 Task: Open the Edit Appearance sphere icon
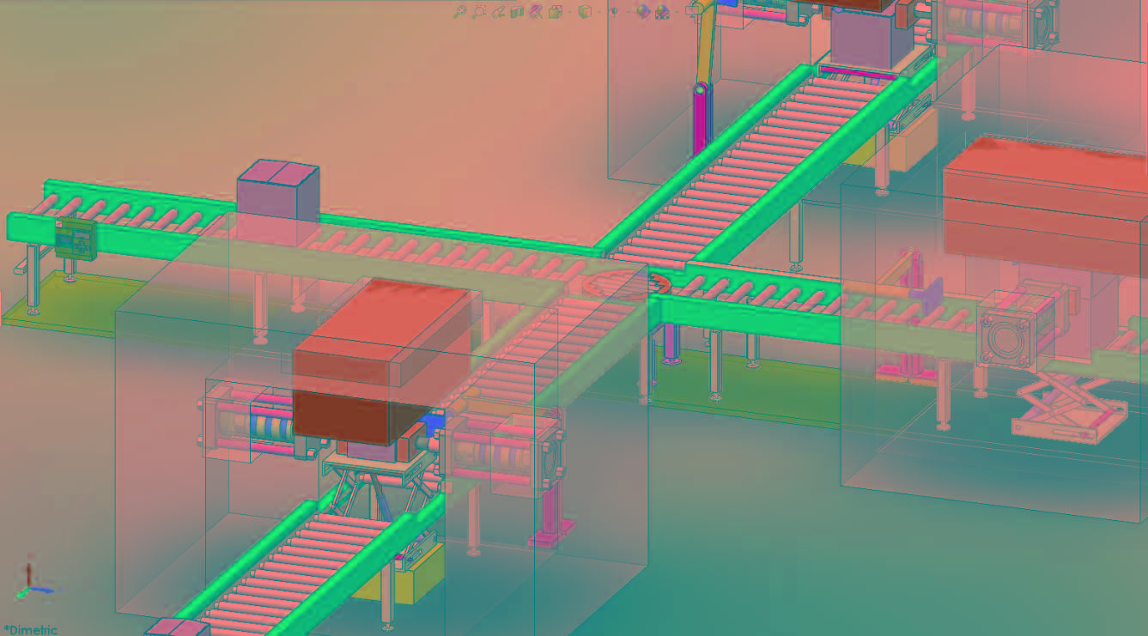coord(643,11)
